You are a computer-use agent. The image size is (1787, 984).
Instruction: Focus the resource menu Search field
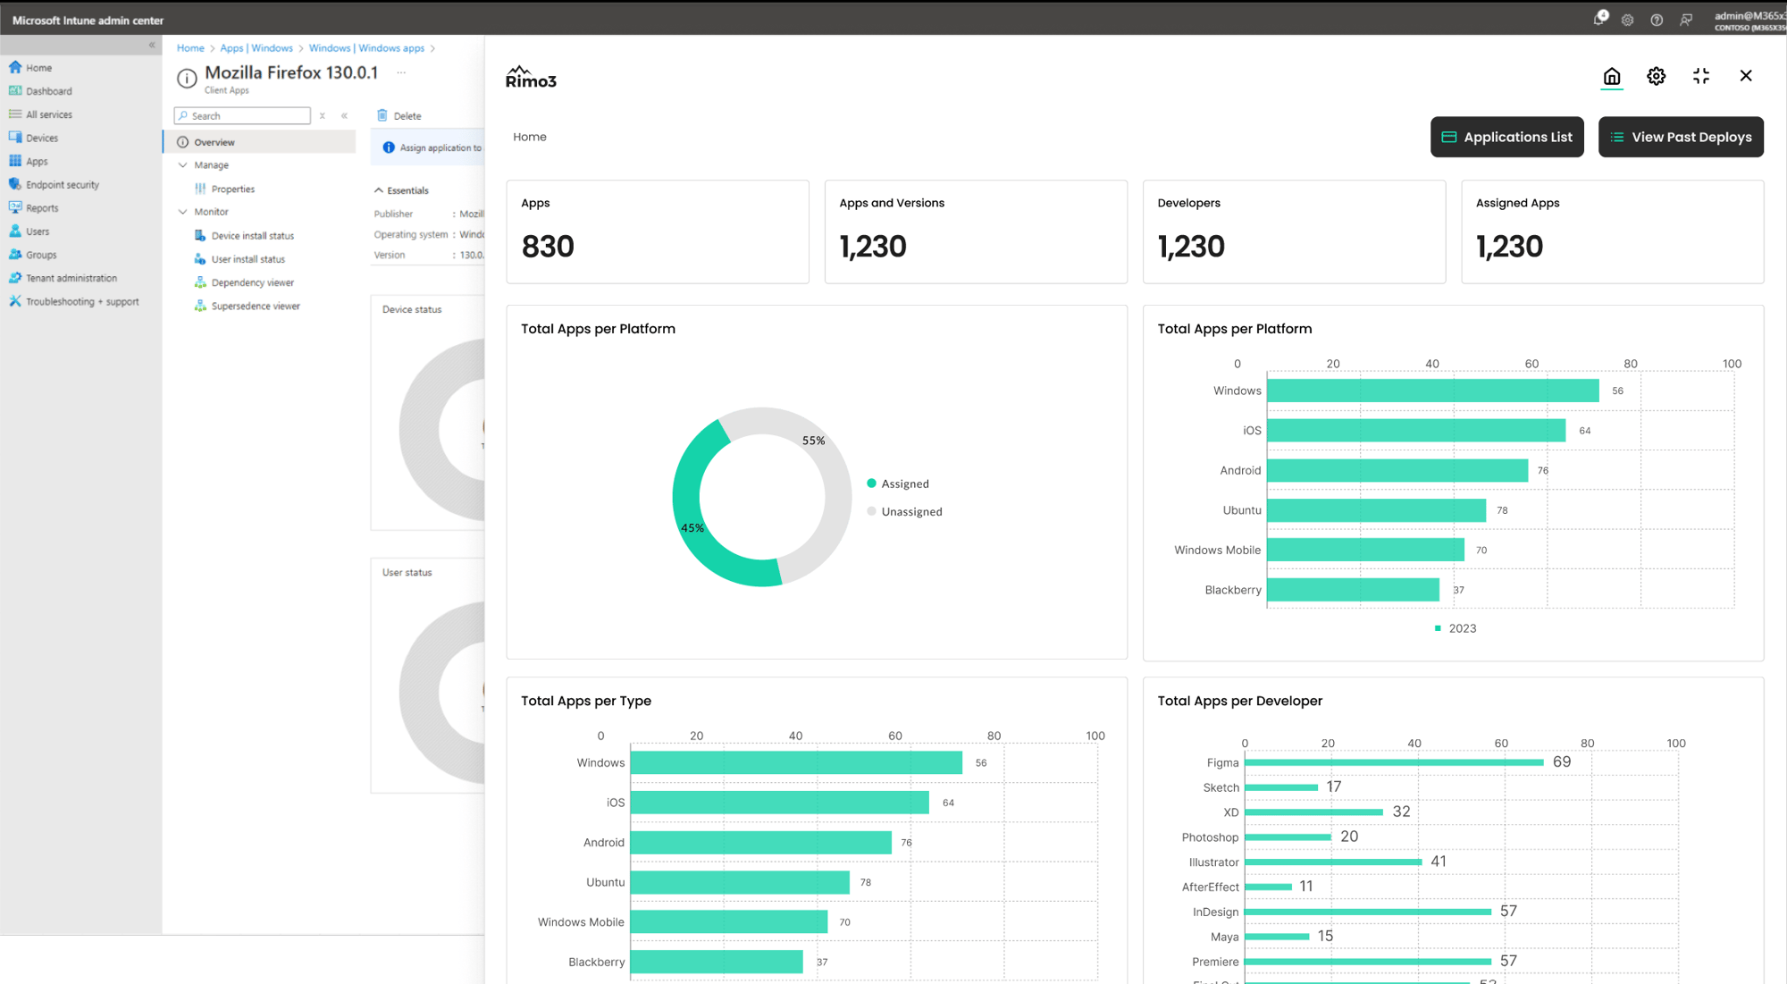coord(243,115)
